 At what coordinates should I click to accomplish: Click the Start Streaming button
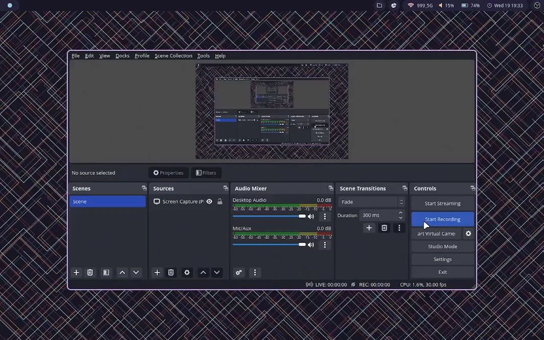tap(442, 203)
